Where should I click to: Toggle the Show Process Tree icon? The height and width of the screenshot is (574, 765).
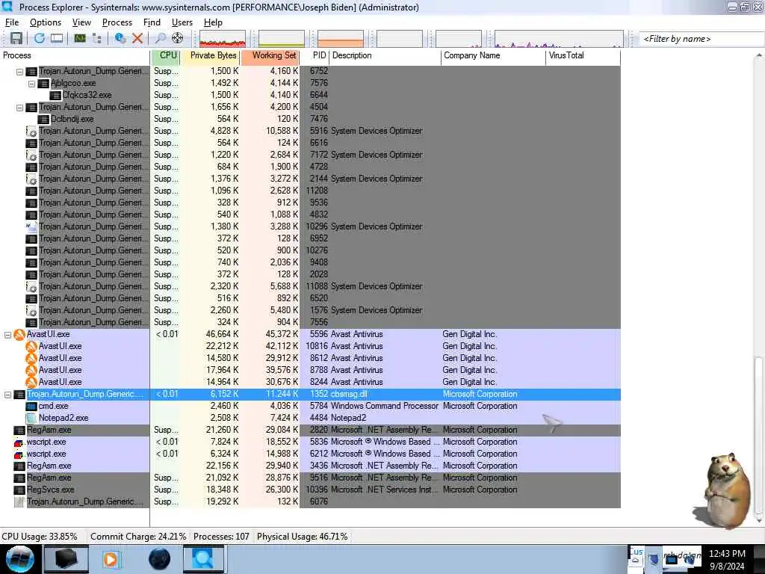pos(97,38)
